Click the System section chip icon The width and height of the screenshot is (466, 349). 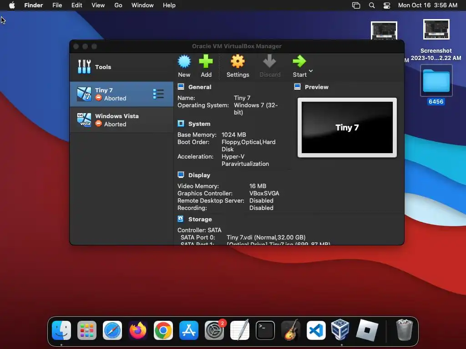point(181,124)
